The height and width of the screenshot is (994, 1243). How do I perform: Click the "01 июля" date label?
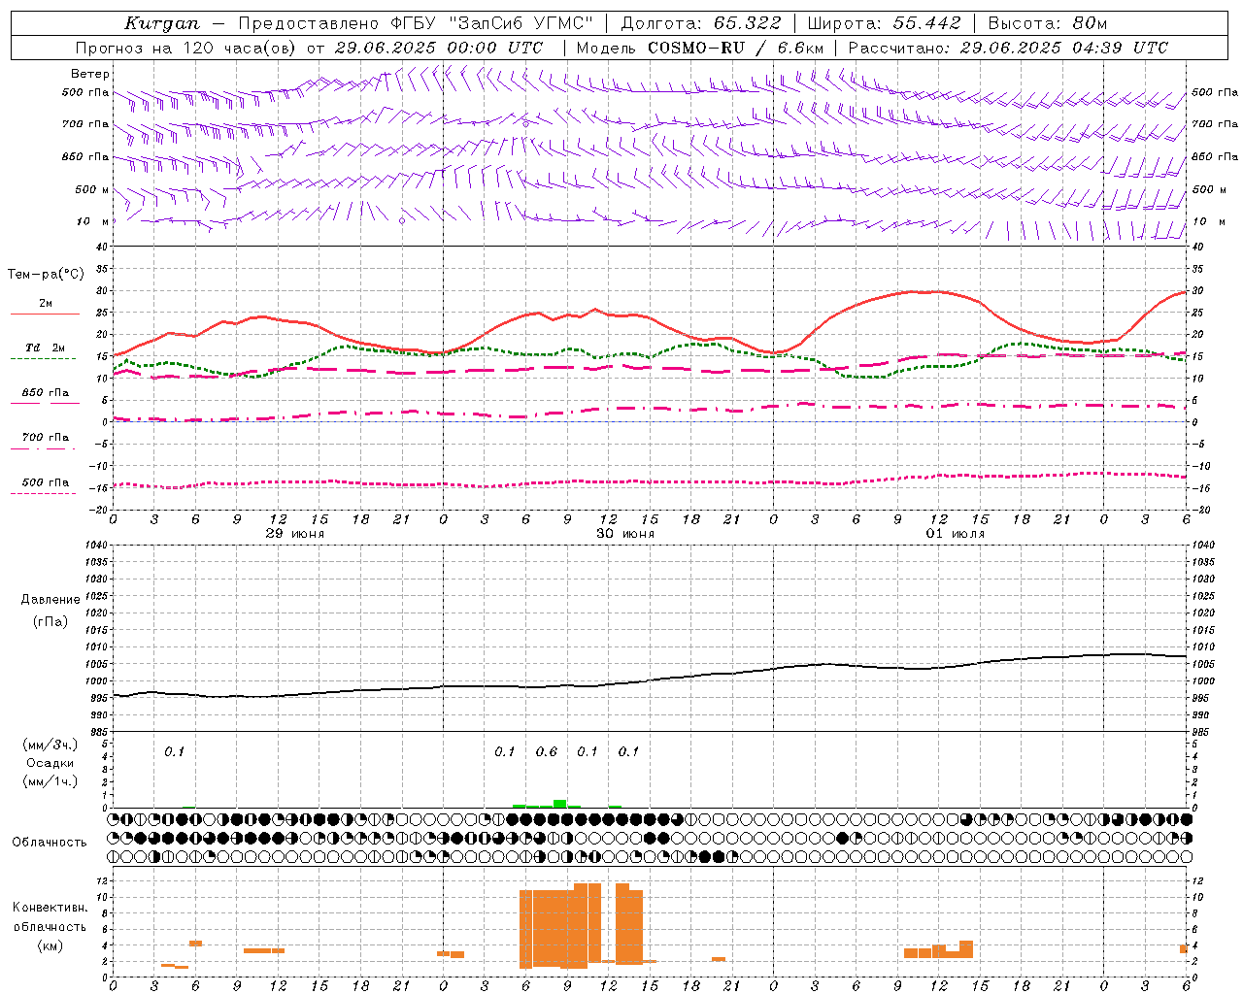[x=956, y=534]
